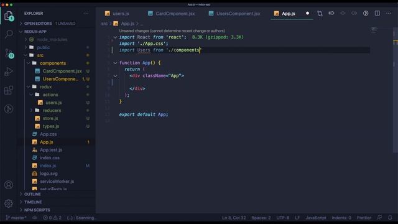Image resolution: width=398 pixels, height=224 pixels.
Task: Click the Explorer more actions ellipsis
Action: (x=86, y=13)
